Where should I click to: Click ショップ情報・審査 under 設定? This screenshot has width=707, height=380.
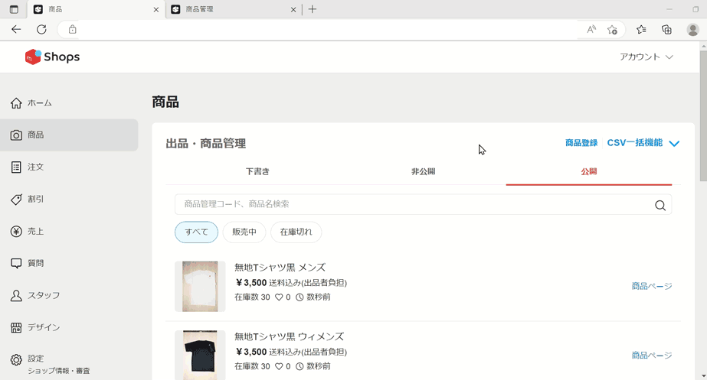click(x=59, y=371)
